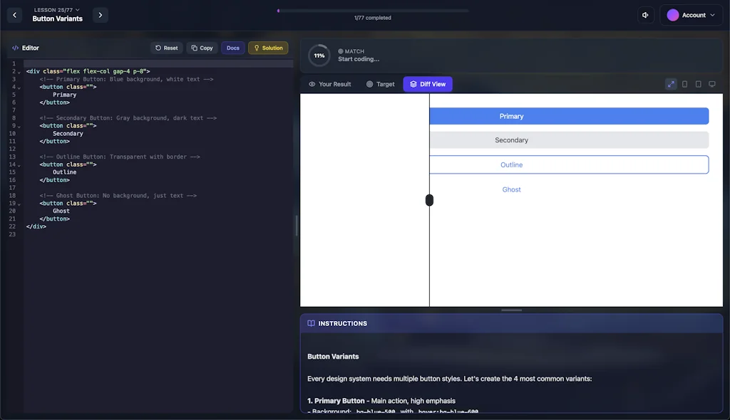Open the Docs panel

coord(232,48)
